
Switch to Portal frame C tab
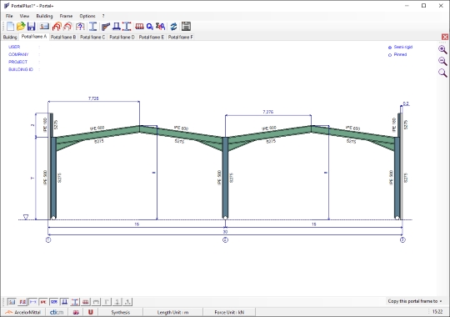[x=92, y=37]
